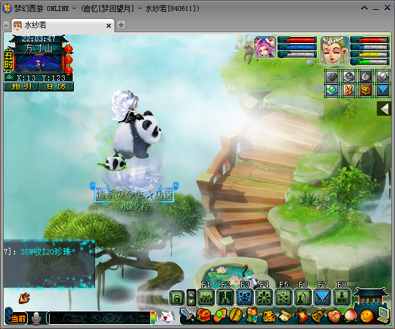Click the character's red health bar
This screenshot has width=395, height=329.
tap(370, 40)
